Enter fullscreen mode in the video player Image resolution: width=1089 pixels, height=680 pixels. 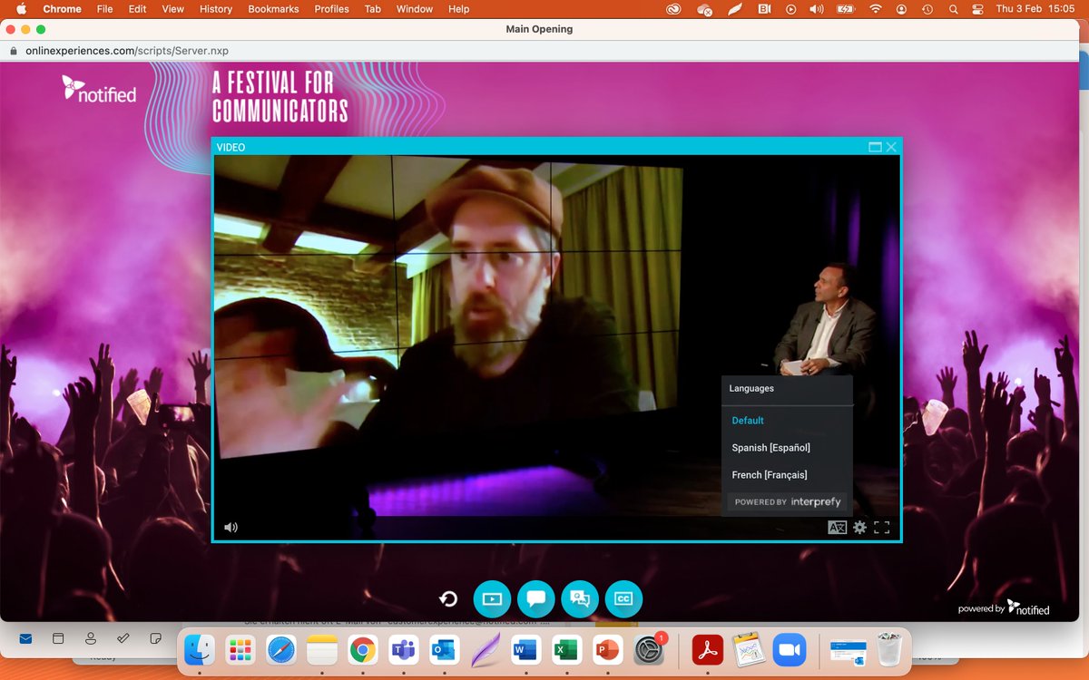881,527
